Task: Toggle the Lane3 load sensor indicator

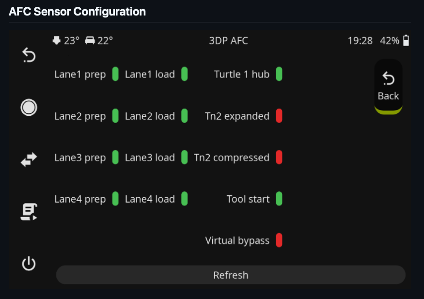Action: (185, 157)
